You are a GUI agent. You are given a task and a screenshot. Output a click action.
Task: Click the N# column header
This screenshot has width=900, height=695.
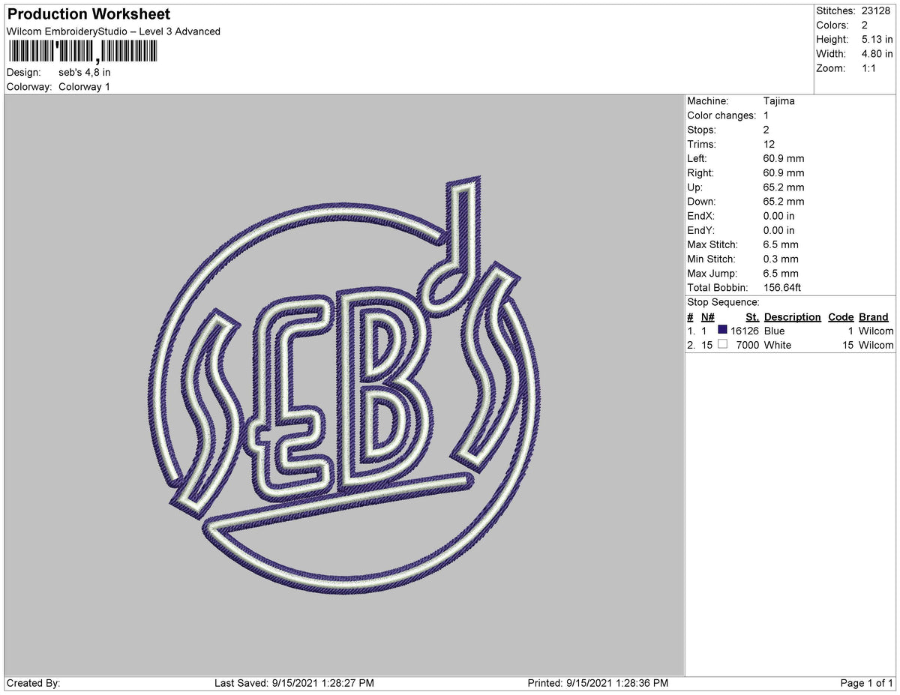click(706, 316)
